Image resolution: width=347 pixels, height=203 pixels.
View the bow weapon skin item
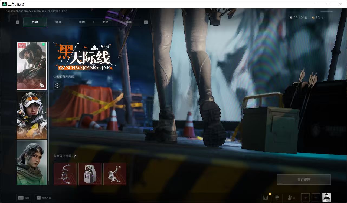65,174
